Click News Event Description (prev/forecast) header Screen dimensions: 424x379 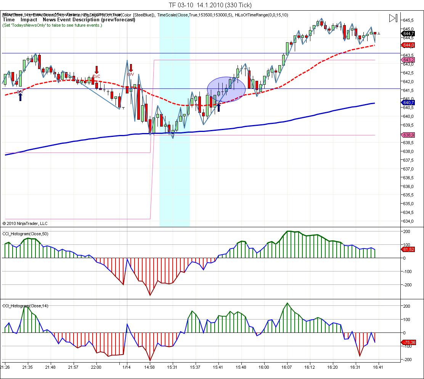click(89, 19)
